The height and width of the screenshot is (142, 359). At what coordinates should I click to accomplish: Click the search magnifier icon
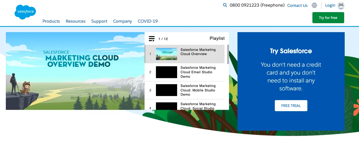[x=225, y=5]
